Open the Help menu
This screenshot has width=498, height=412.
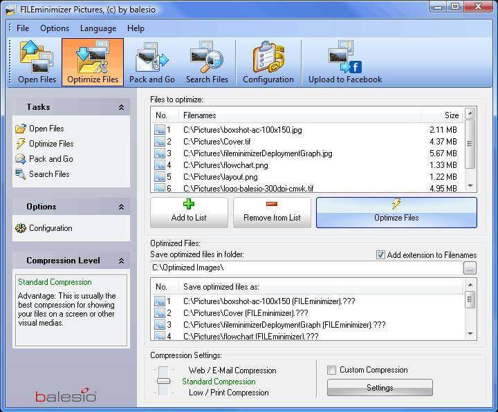(x=136, y=28)
